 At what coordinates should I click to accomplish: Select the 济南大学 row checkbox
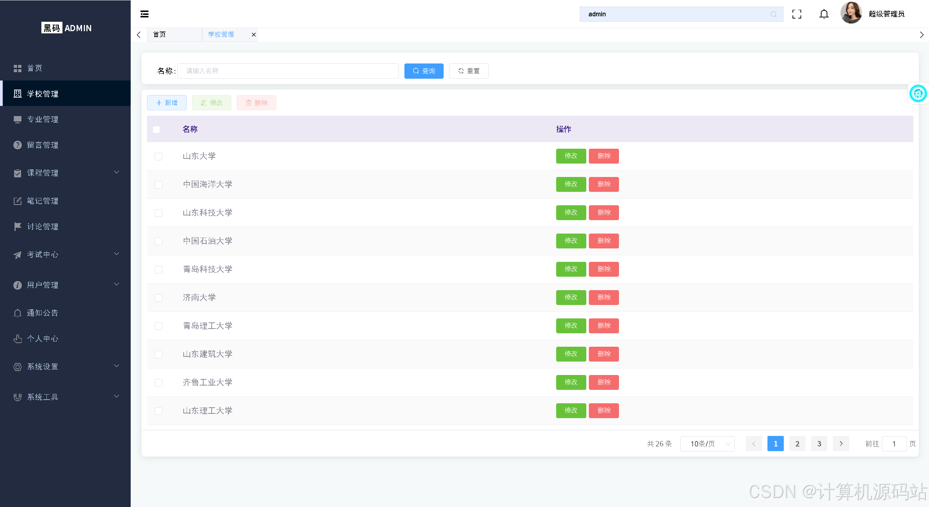pyautogui.click(x=158, y=298)
